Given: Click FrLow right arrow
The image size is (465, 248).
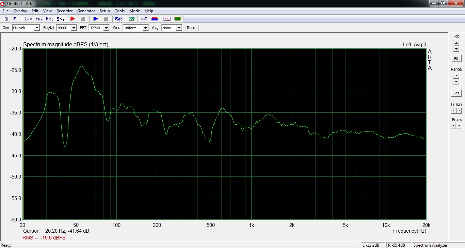Looking at the screenshot, I should pyautogui.click(x=459, y=126).
